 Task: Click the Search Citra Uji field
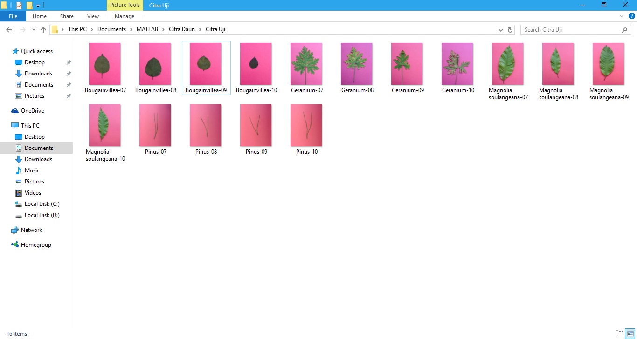point(571,30)
